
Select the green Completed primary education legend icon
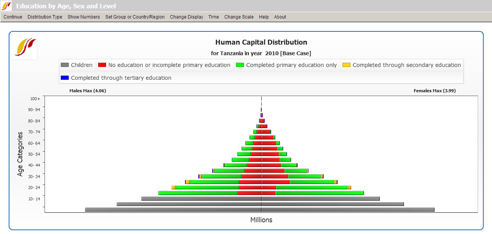pyautogui.click(x=239, y=65)
